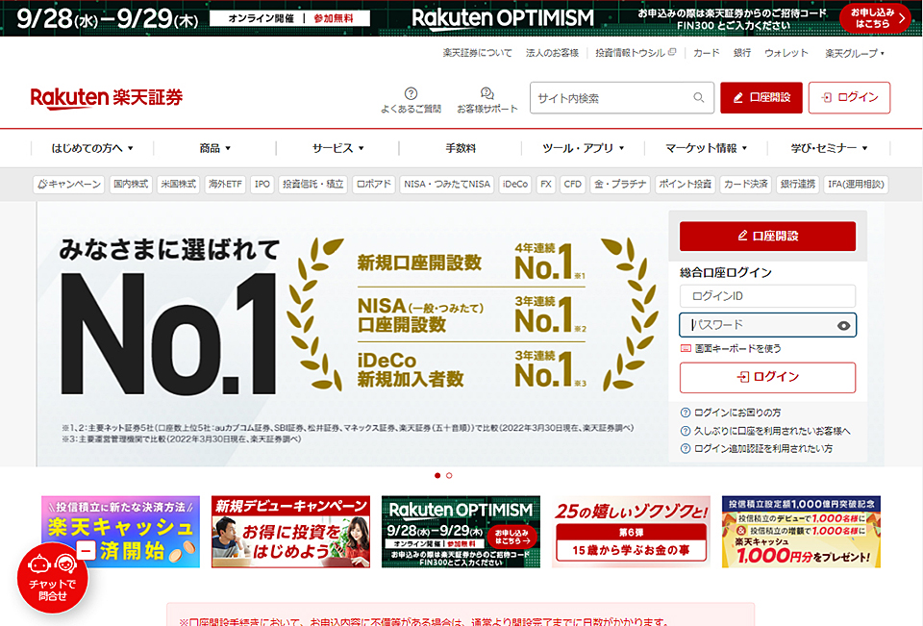Image resolution: width=923 pixels, height=626 pixels.
Task: Select IFA(運用相談) tag
Action: click(x=856, y=185)
